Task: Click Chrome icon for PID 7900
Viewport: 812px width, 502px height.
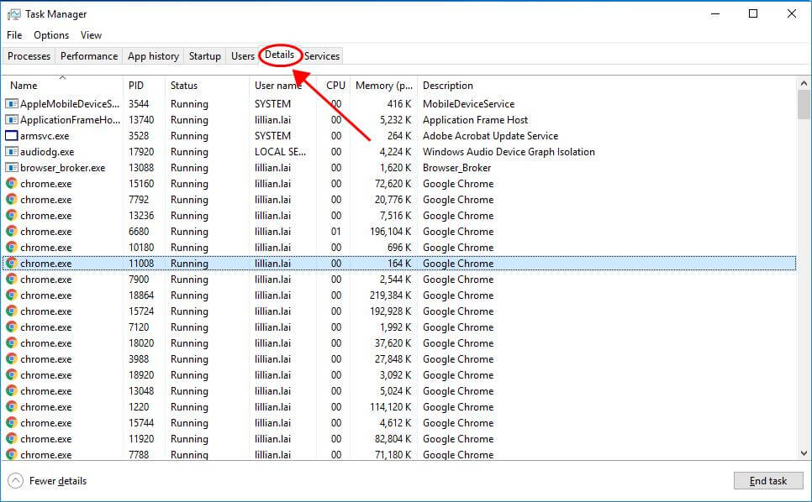Action: [x=12, y=280]
